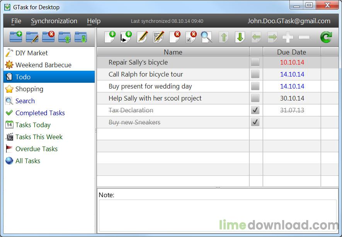Click the delete task list folder icon
Image resolution: width=342 pixels, height=237 pixels.
pos(48,37)
